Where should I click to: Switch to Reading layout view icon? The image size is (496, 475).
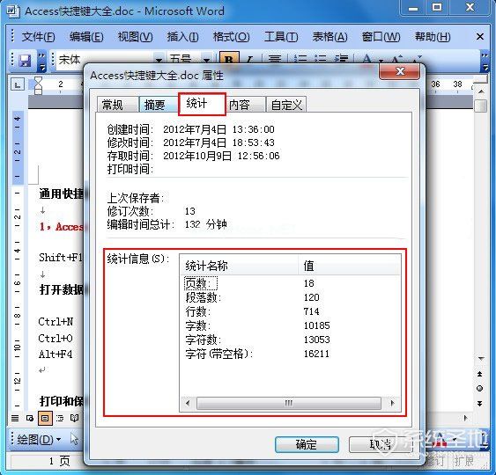pyautogui.click(x=74, y=419)
